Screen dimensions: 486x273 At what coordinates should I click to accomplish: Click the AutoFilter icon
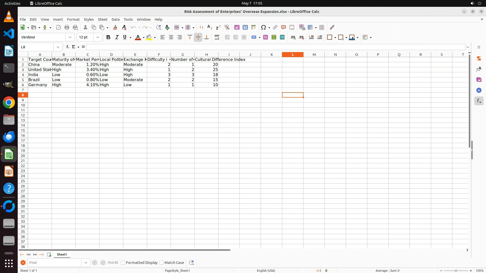[227, 27]
